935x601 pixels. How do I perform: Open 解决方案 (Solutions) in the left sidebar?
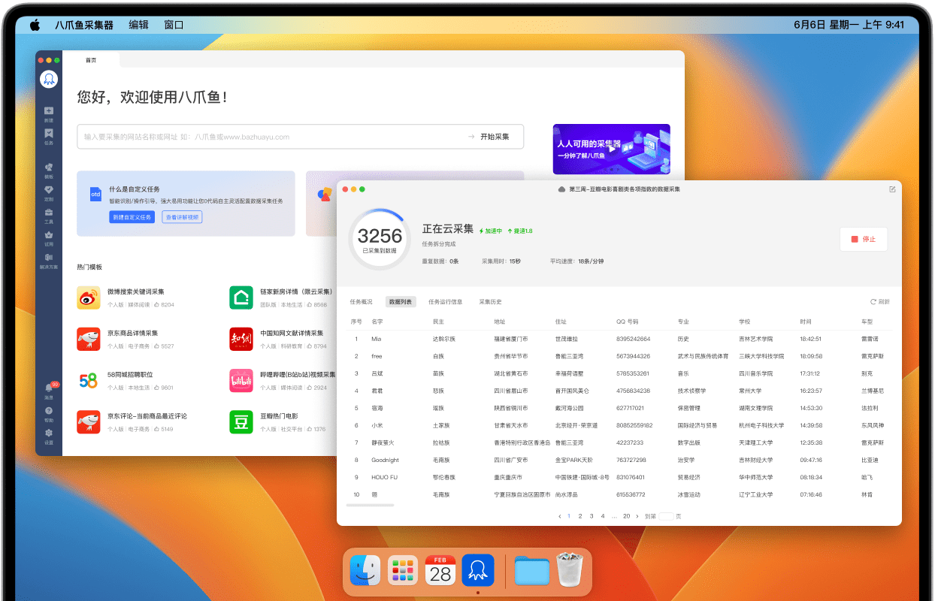pos(49,261)
